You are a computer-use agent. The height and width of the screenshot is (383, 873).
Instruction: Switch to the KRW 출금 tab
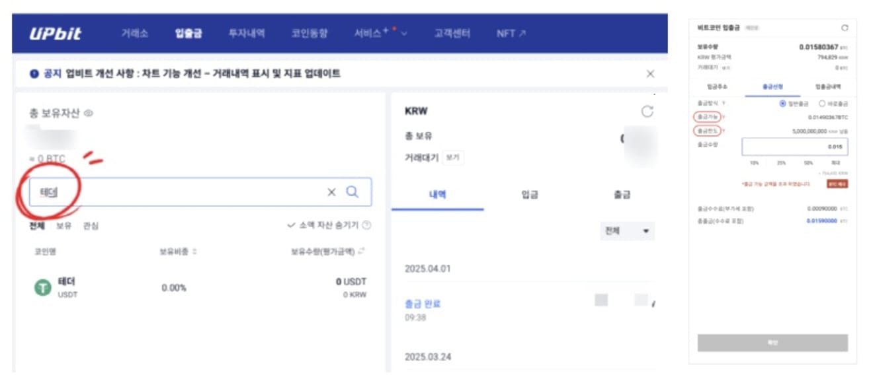[x=622, y=194]
